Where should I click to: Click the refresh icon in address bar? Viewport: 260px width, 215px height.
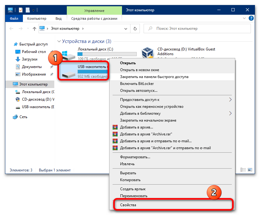135,29
